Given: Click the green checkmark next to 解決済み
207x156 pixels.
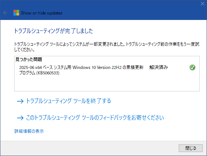Looking at the screenshot, I should [x=192, y=67].
